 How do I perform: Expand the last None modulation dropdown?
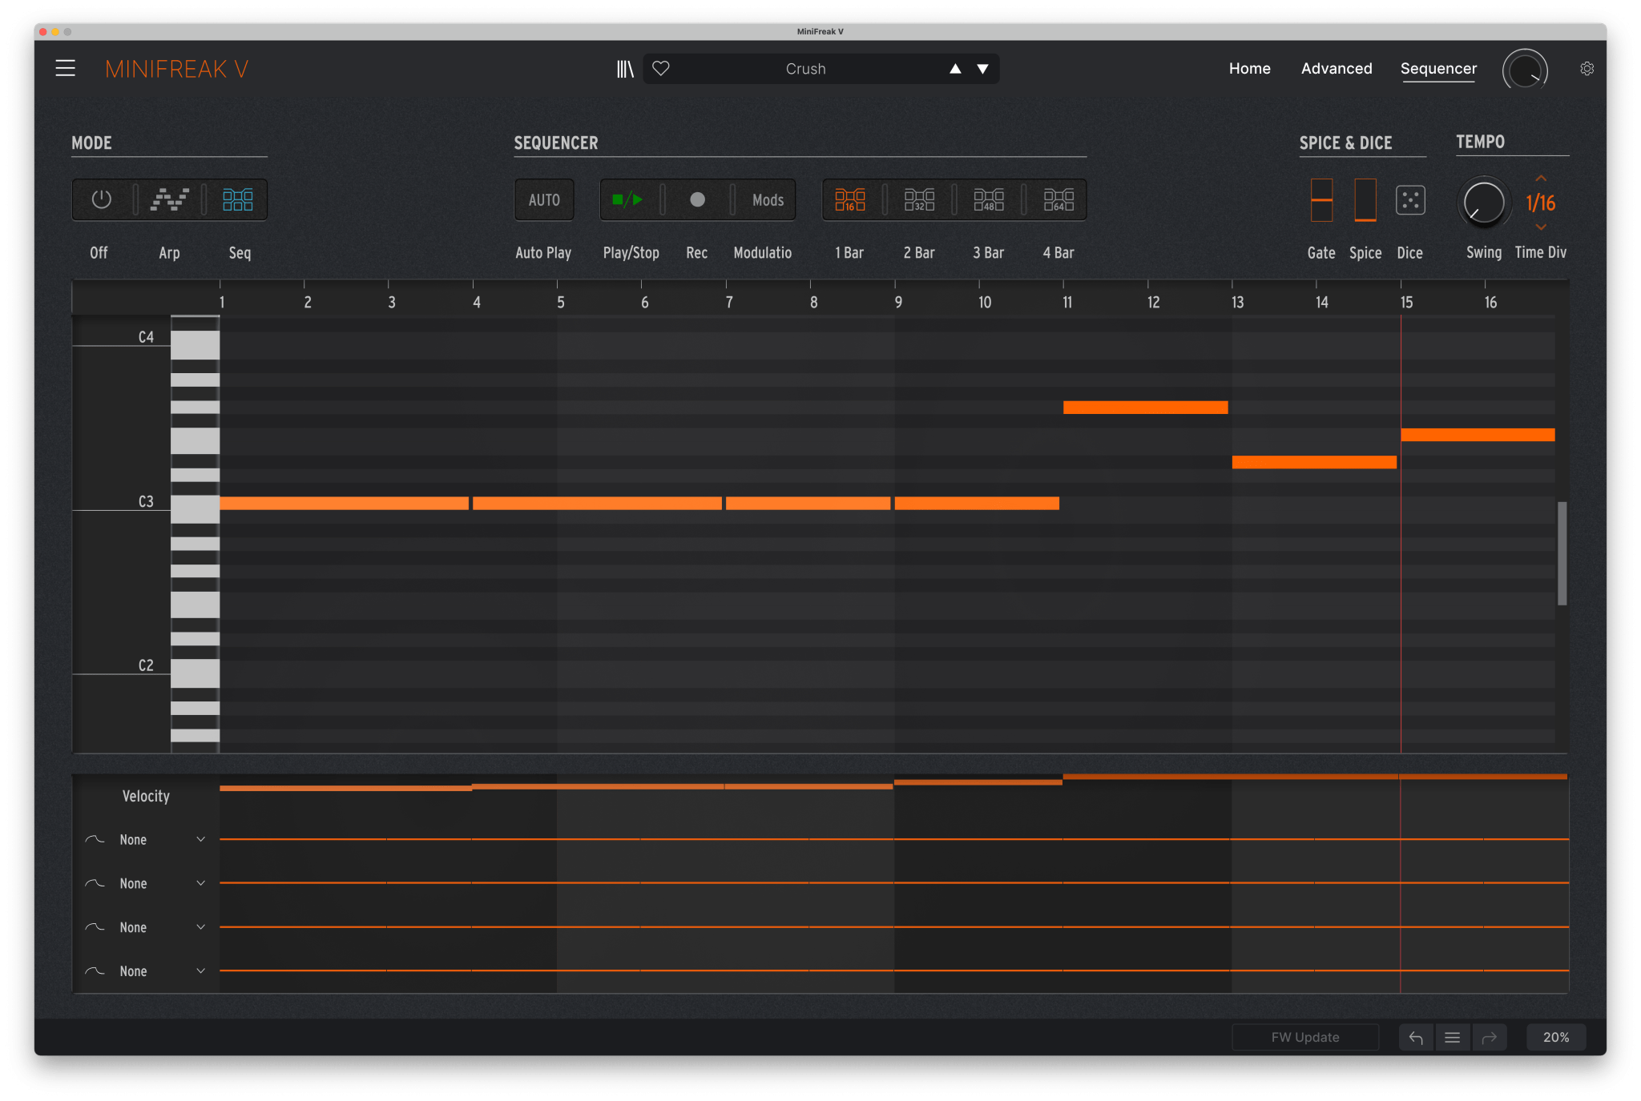(200, 970)
